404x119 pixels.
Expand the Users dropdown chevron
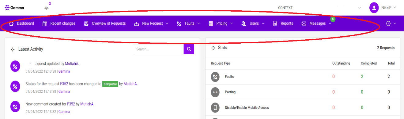pos(263,23)
